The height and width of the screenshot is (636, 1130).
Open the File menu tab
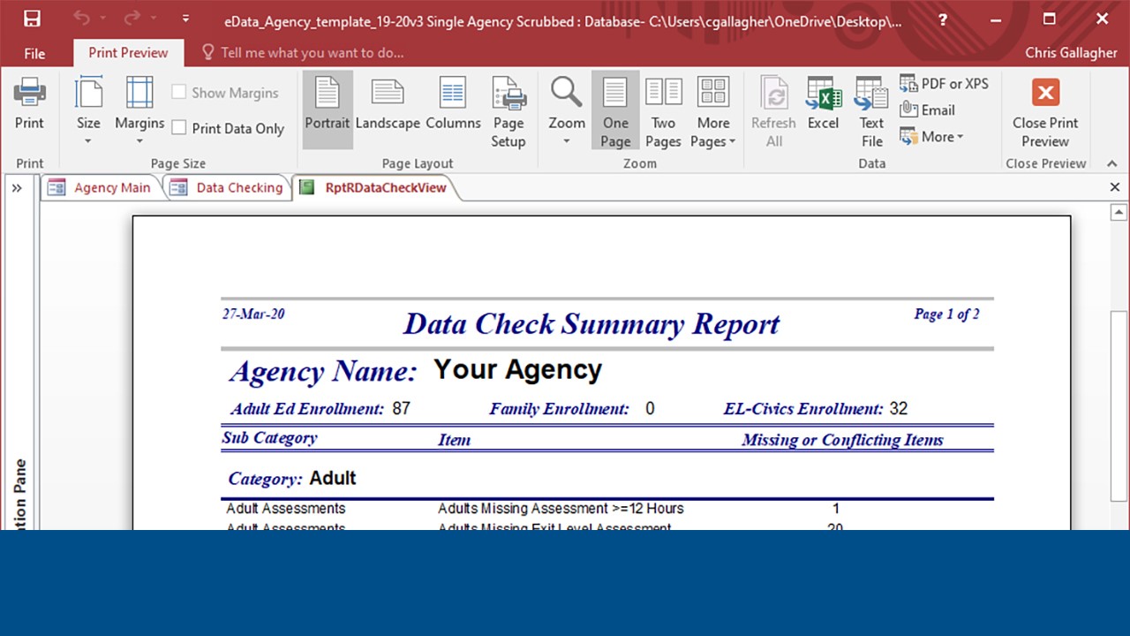(x=34, y=53)
